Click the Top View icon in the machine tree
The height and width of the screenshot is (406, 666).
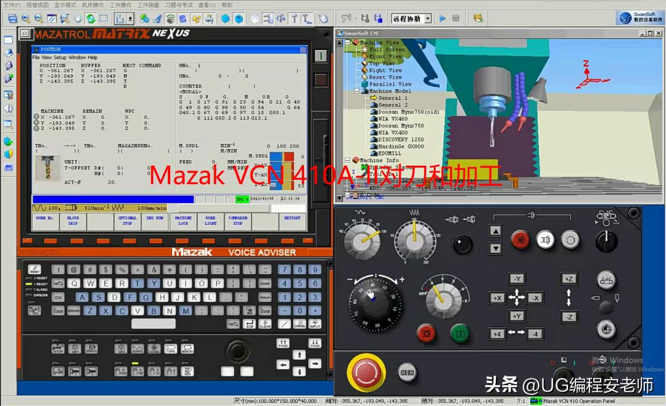pos(365,63)
